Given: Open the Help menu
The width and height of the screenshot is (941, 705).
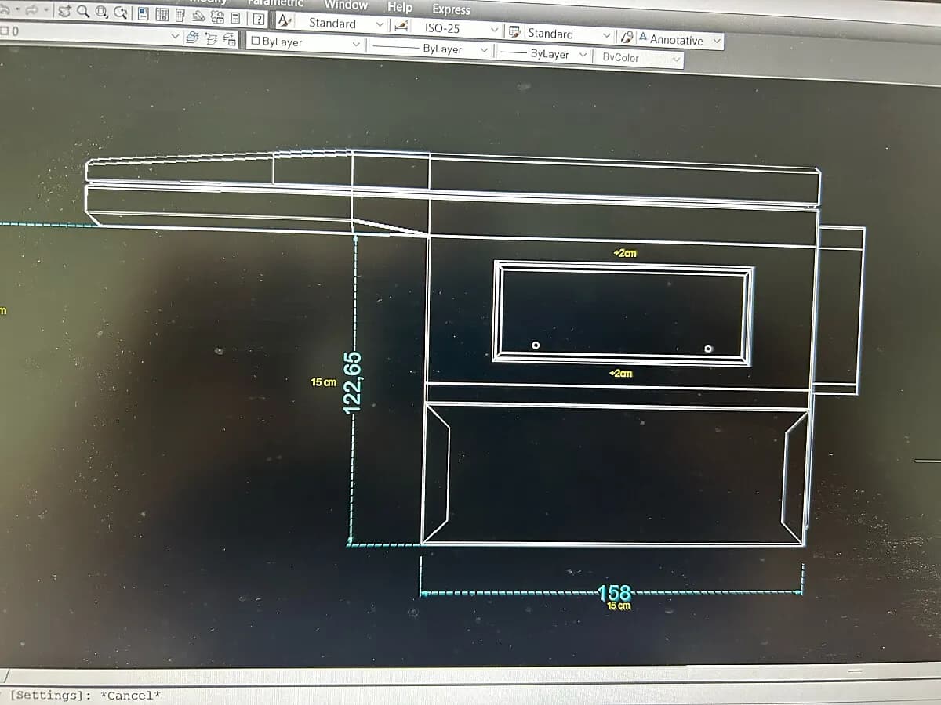Looking at the screenshot, I should tap(400, 7).
